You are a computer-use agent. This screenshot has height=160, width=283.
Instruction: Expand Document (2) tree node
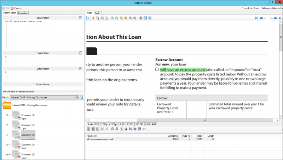pos(7,125)
